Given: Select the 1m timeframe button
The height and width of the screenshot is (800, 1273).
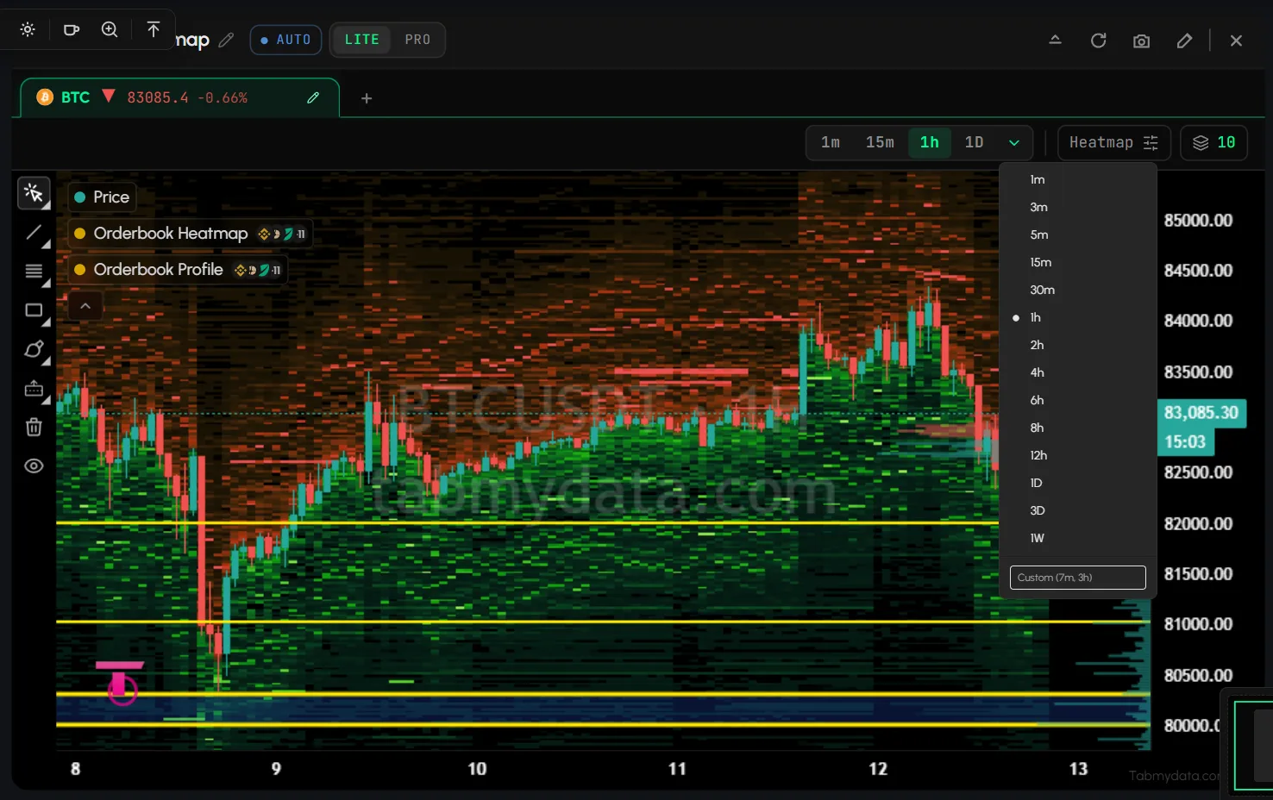Looking at the screenshot, I should pyautogui.click(x=831, y=142).
